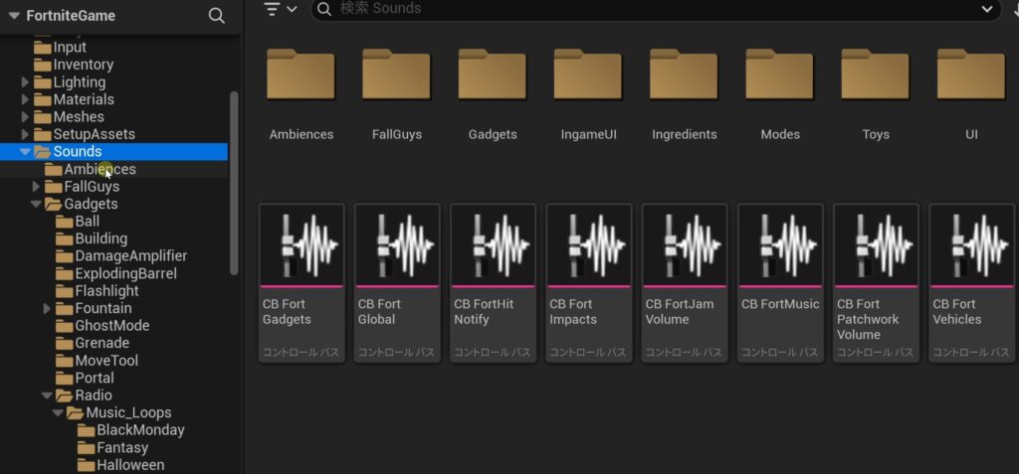This screenshot has width=1019, height=474.
Task: Select the DamageAmplifier folder in tree
Action: (x=130, y=256)
